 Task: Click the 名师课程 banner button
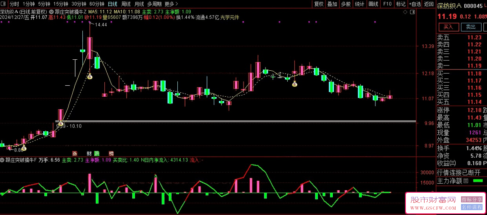(x=471, y=207)
